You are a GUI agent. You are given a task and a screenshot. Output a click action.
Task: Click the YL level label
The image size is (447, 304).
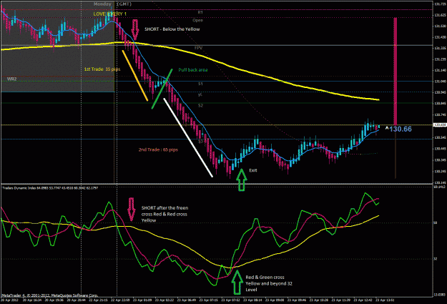200,94
